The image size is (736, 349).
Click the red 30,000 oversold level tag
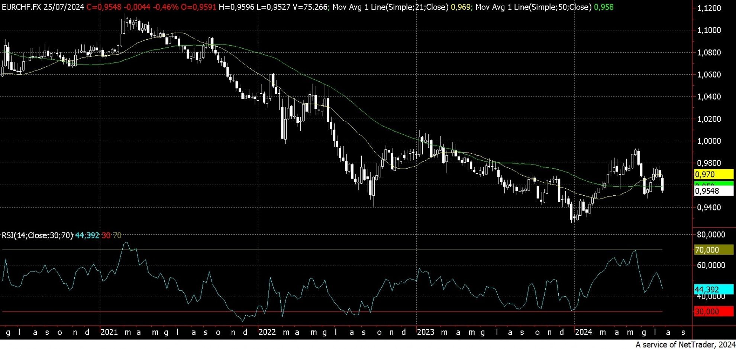[713, 312]
